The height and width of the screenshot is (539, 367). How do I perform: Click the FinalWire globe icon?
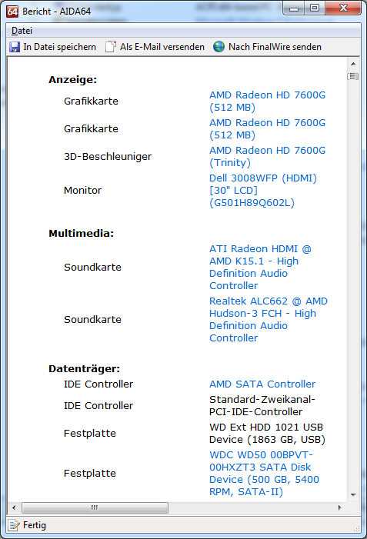[x=219, y=47]
